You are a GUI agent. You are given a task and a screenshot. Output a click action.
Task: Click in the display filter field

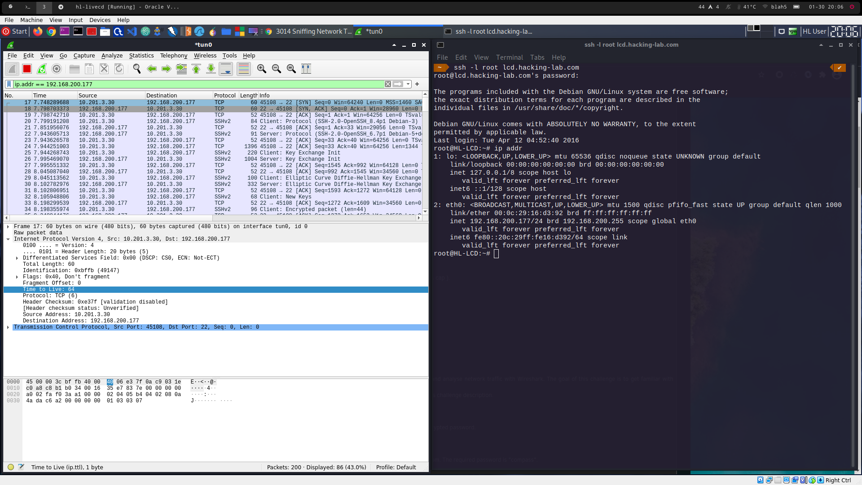click(198, 84)
